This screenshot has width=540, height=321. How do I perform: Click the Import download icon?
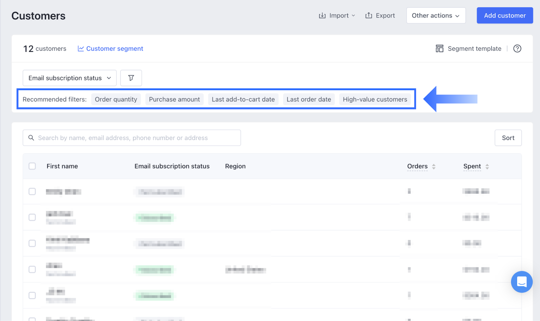click(x=322, y=16)
